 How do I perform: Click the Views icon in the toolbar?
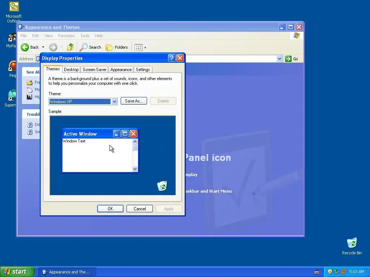click(138, 48)
